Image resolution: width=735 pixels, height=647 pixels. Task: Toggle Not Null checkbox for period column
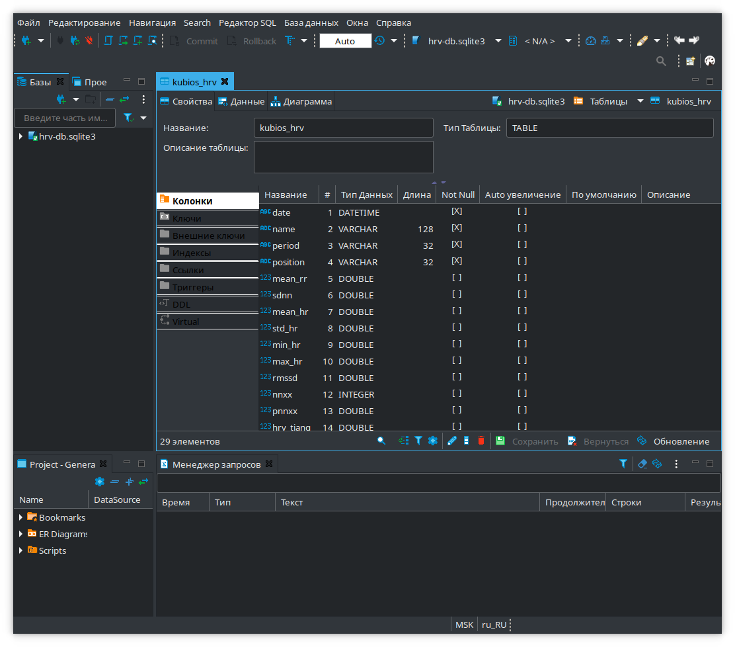[457, 244]
